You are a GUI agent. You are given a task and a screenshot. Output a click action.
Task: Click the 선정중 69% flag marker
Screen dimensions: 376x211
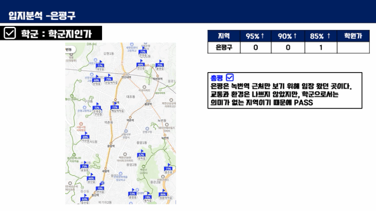pyautogui.click(x=96, y=80)
